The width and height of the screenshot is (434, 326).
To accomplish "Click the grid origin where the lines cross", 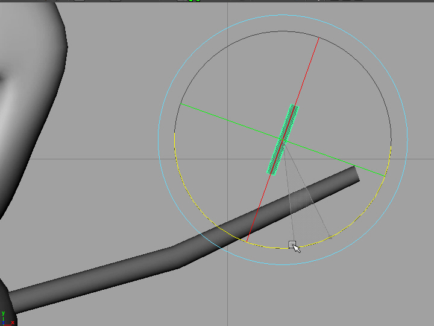I will tap(227, 159).
